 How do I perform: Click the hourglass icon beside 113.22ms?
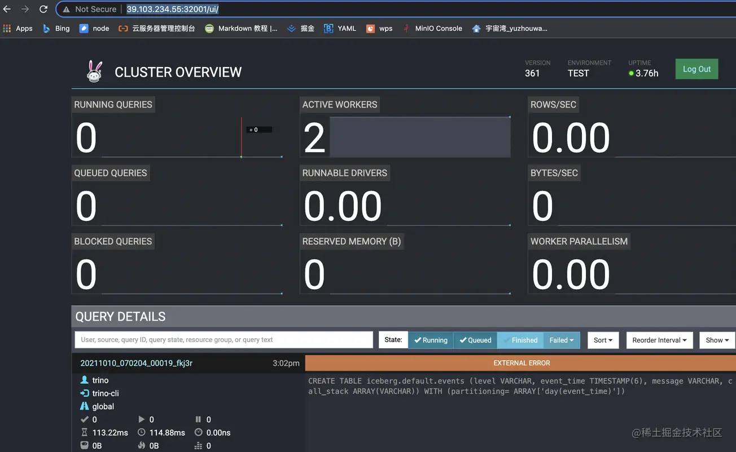tap(85, 432)
